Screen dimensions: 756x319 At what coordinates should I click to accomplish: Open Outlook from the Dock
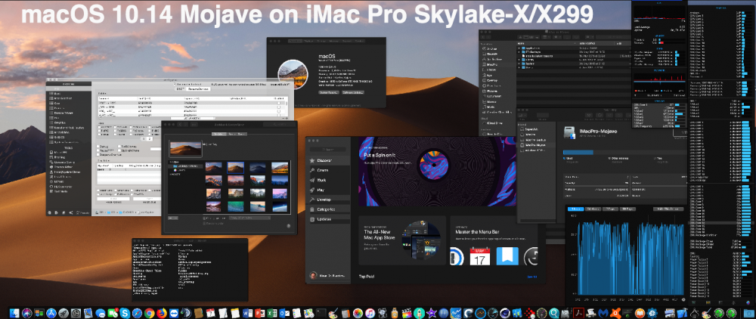pyautogui.click(x=284, y=313)
